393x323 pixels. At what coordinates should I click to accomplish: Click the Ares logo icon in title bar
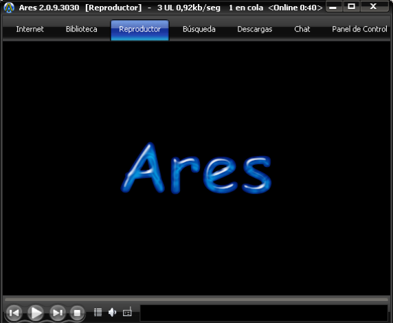coord(9,8)
